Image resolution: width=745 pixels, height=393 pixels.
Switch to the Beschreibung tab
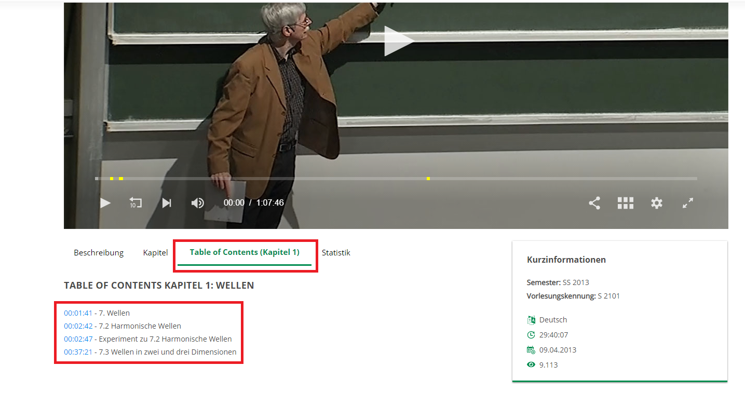[99, 253]
